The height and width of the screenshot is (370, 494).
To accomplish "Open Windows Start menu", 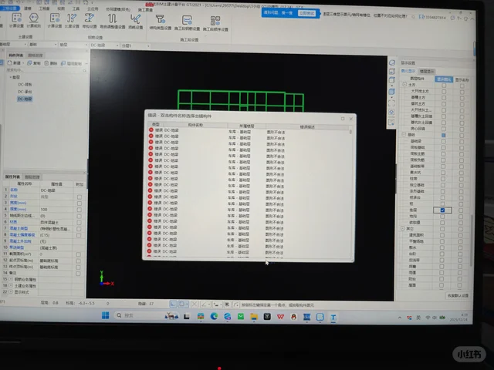I will point(106,315).
